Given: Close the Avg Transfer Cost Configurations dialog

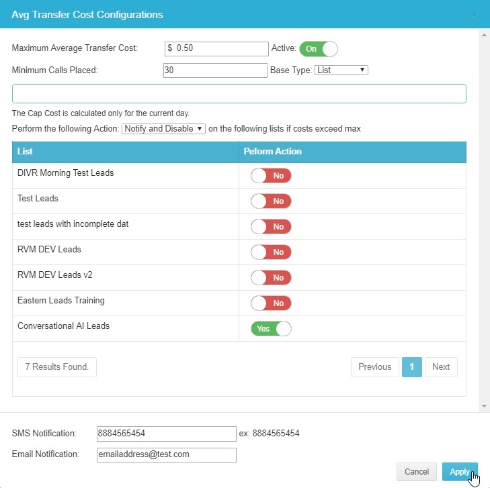Looking at the screenshot, I should point(474,15).
